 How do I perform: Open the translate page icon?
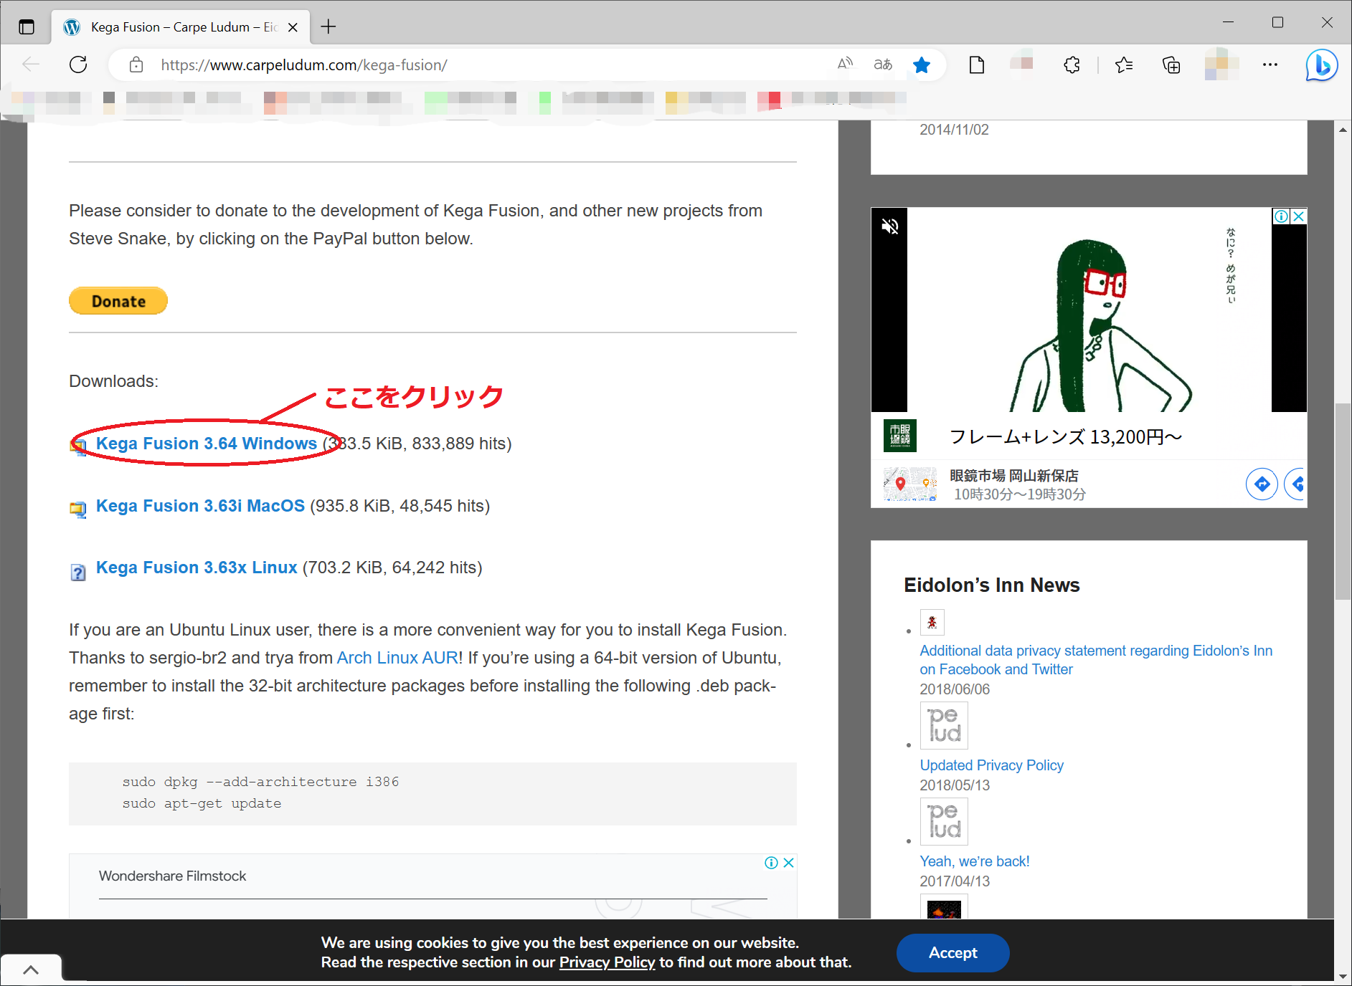point(883,64)
